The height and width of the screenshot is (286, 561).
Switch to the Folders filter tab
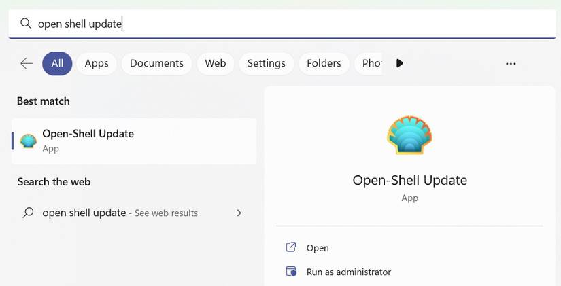[x=324, y=63]
